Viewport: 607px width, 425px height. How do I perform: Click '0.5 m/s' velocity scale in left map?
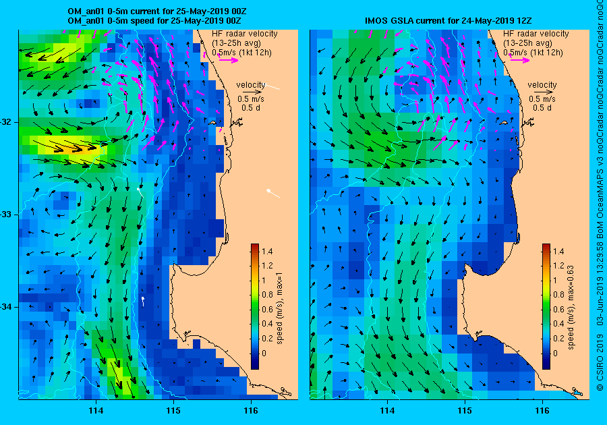(x=251, y=99)
